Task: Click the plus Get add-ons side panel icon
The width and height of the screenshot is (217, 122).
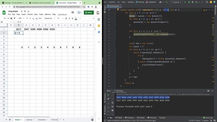Action: point(99,42)
